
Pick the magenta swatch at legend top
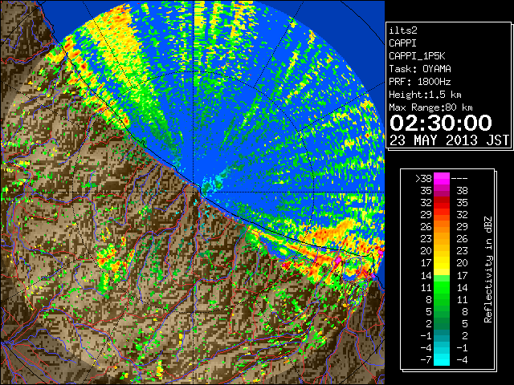click(442, 178)
